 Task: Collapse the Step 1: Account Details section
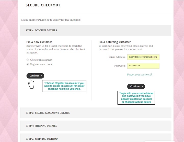96,30
